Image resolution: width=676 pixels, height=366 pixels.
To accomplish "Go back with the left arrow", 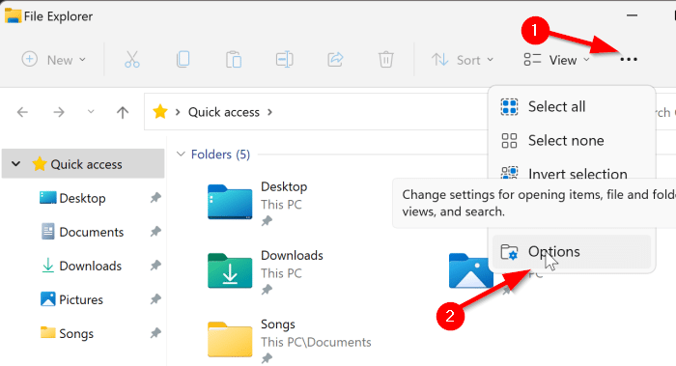I will tap(22, 113).
